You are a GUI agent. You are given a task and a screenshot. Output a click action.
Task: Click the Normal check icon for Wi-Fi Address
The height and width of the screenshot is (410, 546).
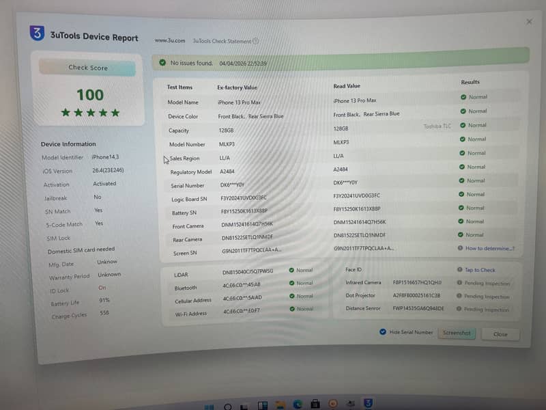(x=292, y=309)
